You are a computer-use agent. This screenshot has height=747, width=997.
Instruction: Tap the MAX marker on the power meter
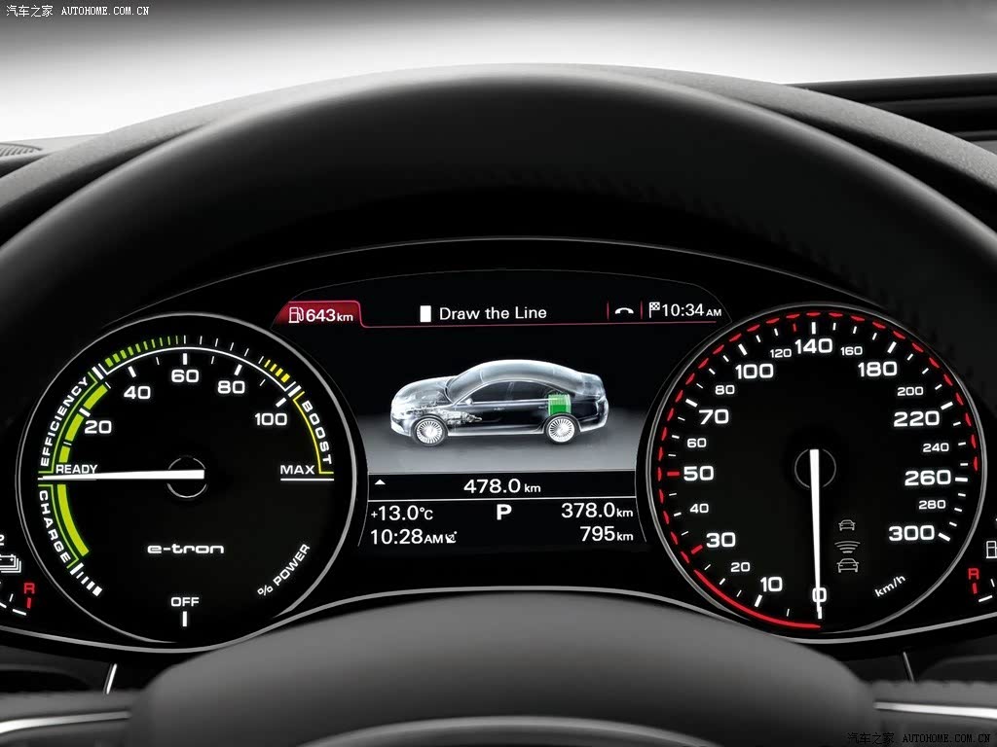[298, 470]
